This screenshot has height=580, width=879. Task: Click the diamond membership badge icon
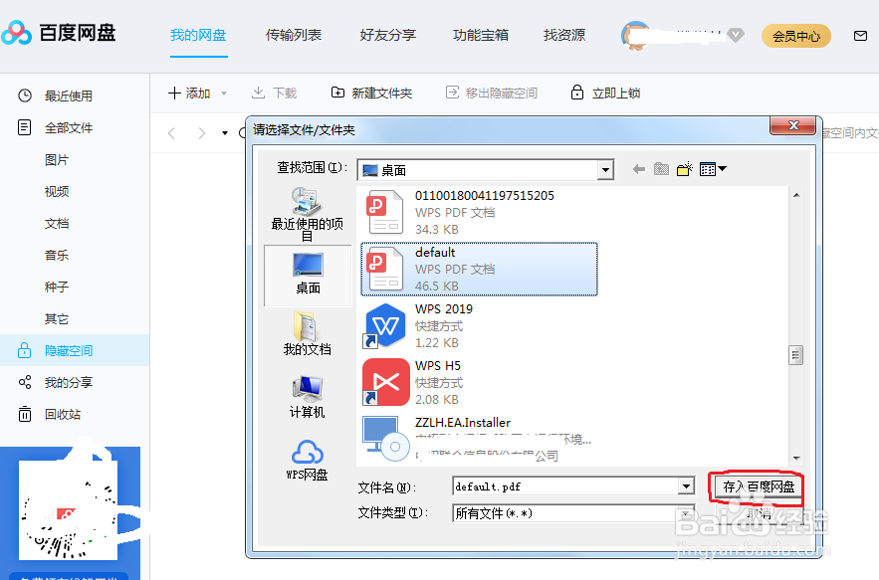(x=736, y=35)
